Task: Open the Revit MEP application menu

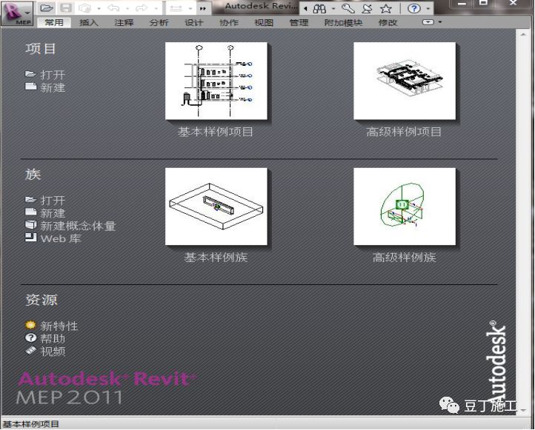Action: click(x=17, y=13)
